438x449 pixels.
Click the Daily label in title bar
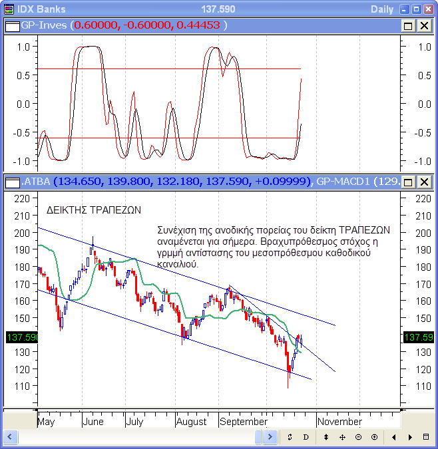381,9
